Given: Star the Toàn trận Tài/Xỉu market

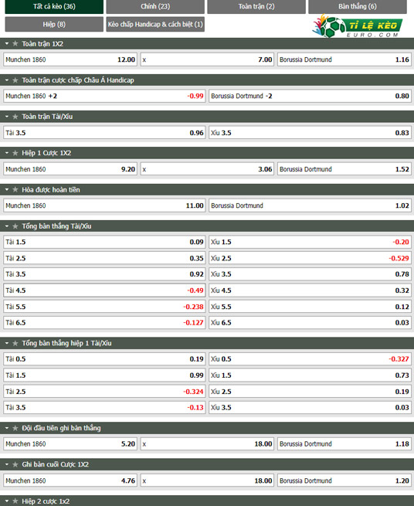Looking at the screenshot, I should tap(15, 117).
